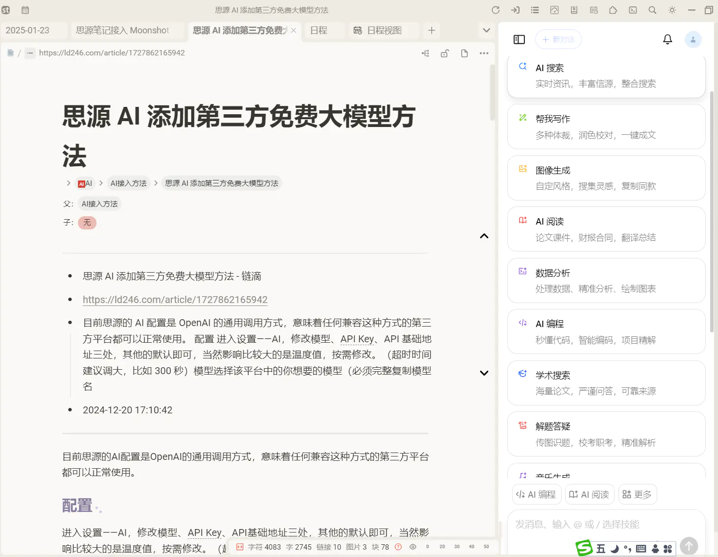Screen dimensions: 718x557
Task: Open the document's three-dot more menu
Action: click(x=484, y=53)
